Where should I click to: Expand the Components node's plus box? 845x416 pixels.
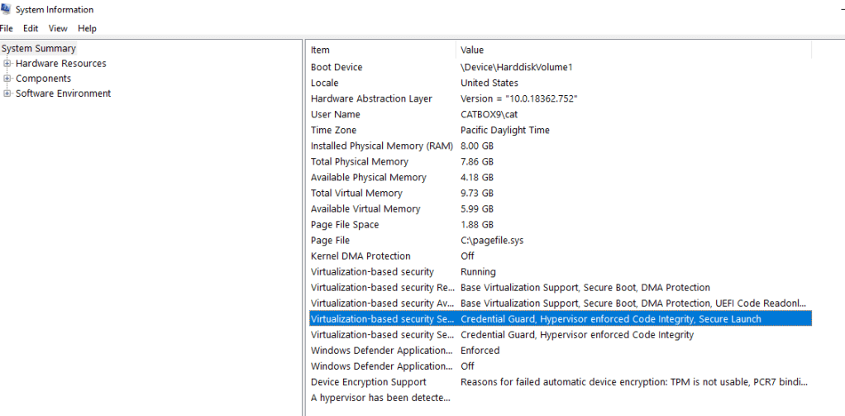7,79
